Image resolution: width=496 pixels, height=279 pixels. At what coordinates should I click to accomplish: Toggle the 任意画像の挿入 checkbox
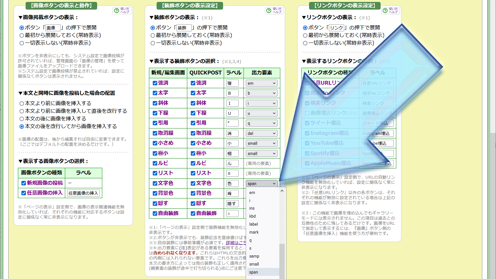pos(24,193)
